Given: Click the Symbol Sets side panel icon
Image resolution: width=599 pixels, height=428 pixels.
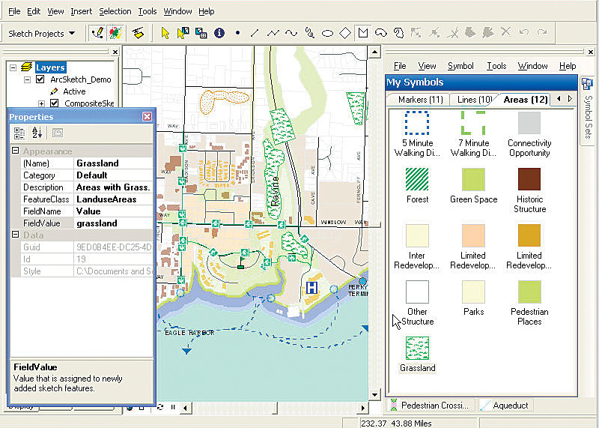Looking at the screenshot, I should [588, 84].
